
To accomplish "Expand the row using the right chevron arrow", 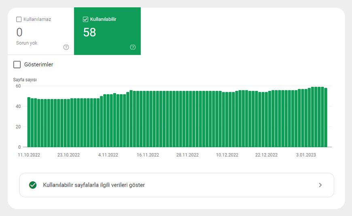I will pyautogui.click(x=320, y=185).
